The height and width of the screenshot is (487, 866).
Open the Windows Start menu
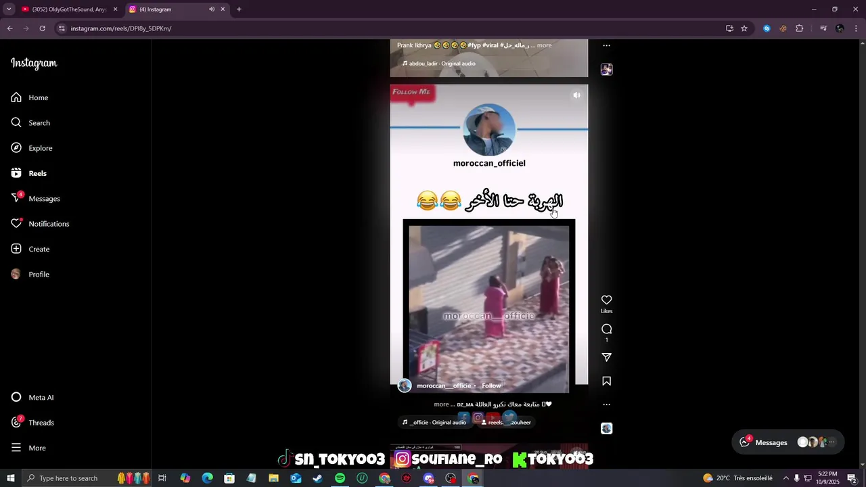10,478
